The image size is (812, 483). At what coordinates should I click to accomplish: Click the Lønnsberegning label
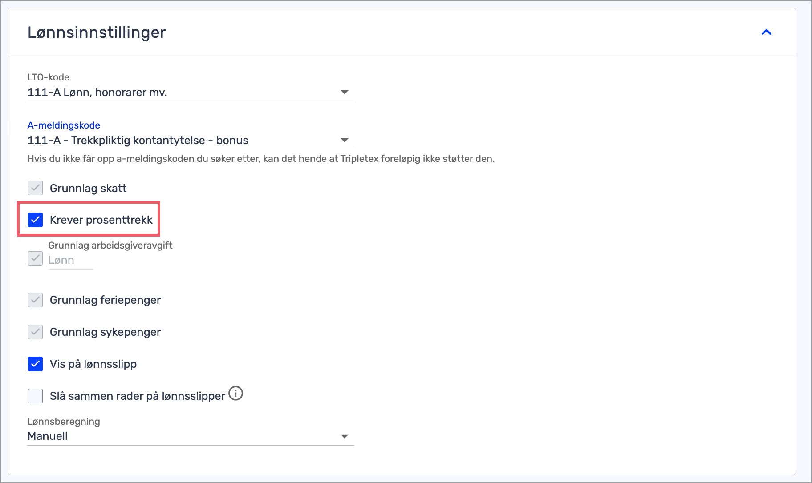point(64,422)
